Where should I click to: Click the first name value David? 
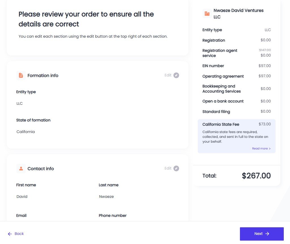(22, 196)
